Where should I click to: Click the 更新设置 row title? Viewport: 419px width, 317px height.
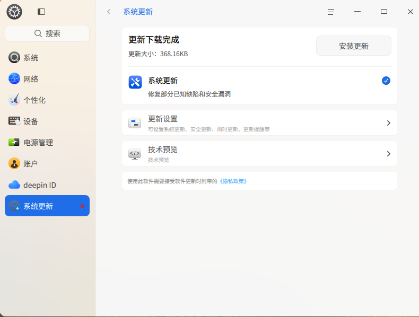tap(163, 119)
